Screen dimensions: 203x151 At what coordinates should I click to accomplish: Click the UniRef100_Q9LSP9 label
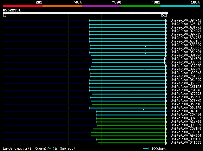click(186, 108)
